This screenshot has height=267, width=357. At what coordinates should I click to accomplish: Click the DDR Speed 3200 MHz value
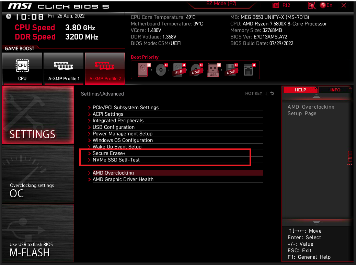82,37
